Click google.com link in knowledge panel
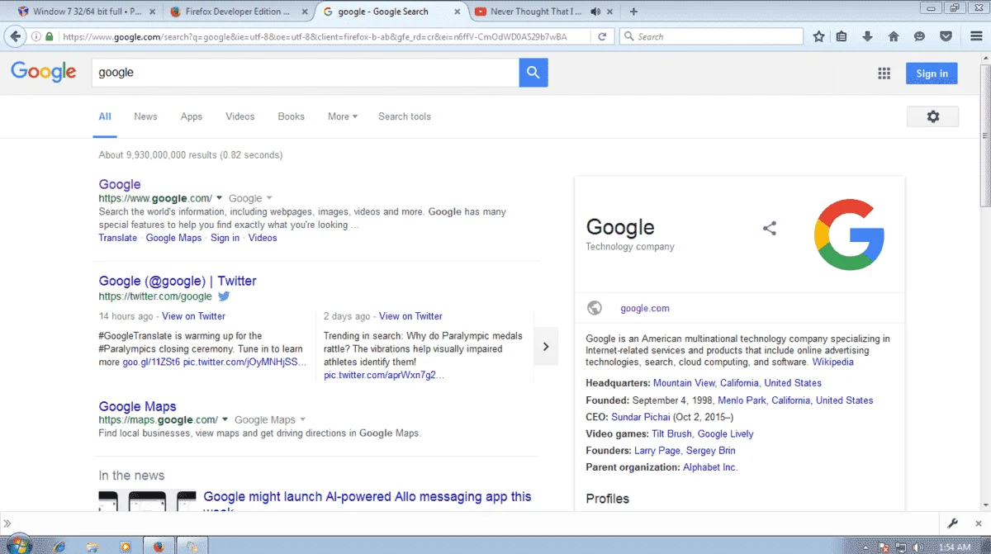The height and width of the screenshot is (554, 991). [645, 308]
